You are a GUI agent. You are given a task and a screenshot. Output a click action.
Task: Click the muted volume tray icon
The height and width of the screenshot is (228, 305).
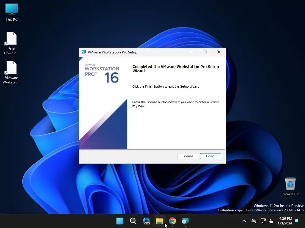click(271, 221)
